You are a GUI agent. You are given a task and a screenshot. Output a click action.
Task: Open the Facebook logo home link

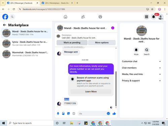(5, 17)
